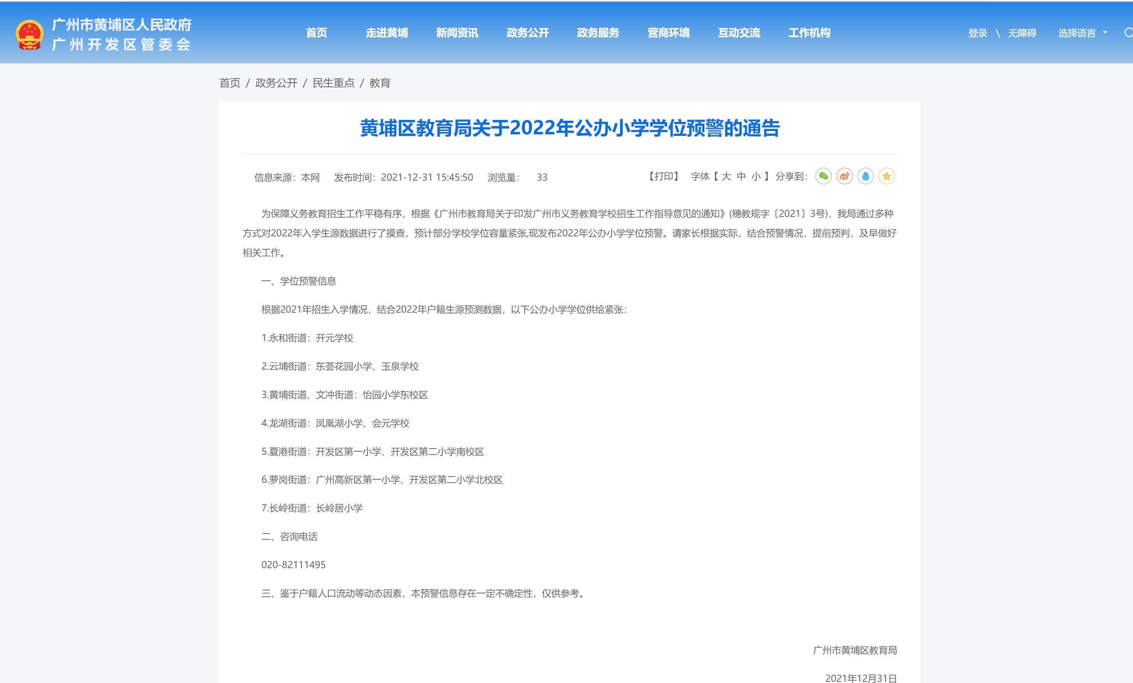Go to 首页 in the breadcrumb

230,83
